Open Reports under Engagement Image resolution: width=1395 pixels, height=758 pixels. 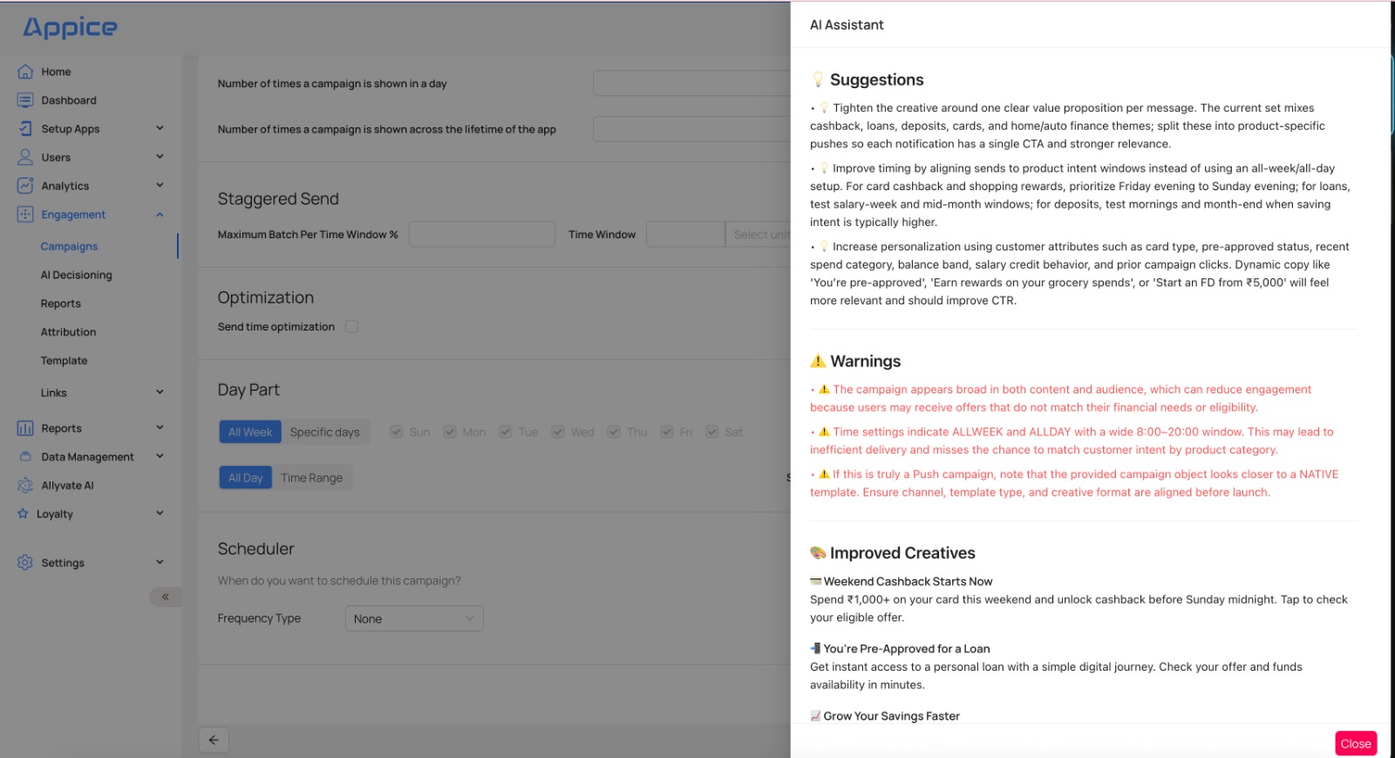tap(61, 304)
